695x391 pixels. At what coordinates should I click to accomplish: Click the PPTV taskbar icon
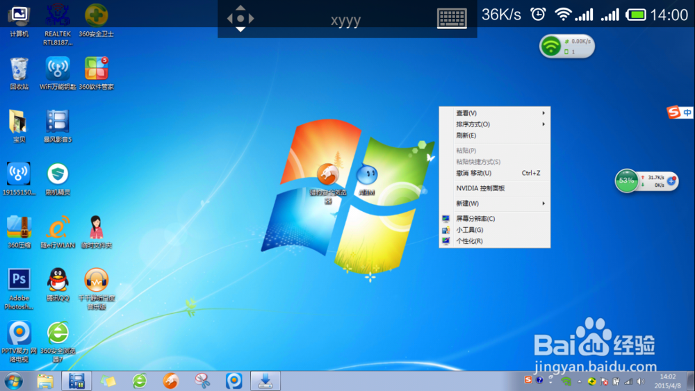click(234, 381)
